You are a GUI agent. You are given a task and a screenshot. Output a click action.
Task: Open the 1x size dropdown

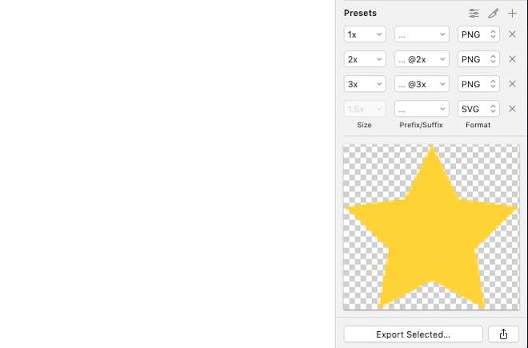pos(365,34)
